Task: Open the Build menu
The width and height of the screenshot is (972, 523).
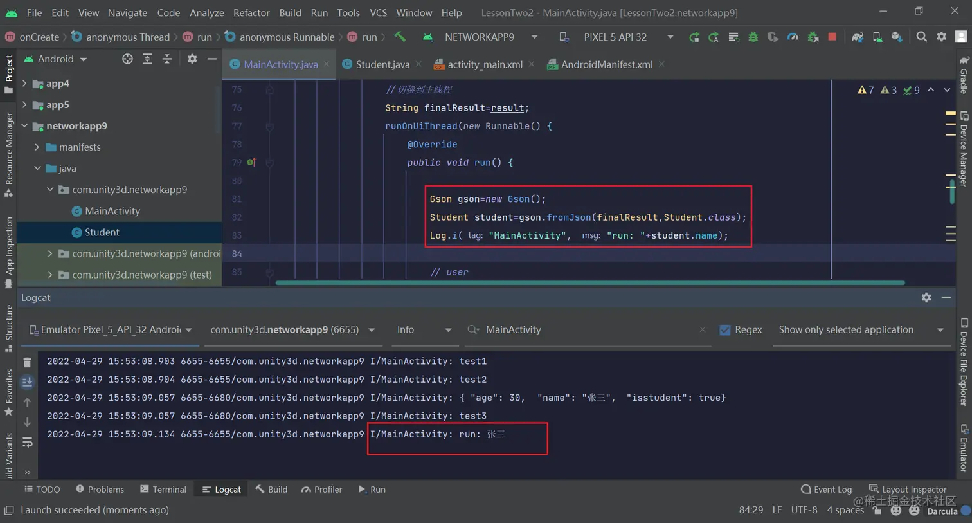Action: click(290, 13)
